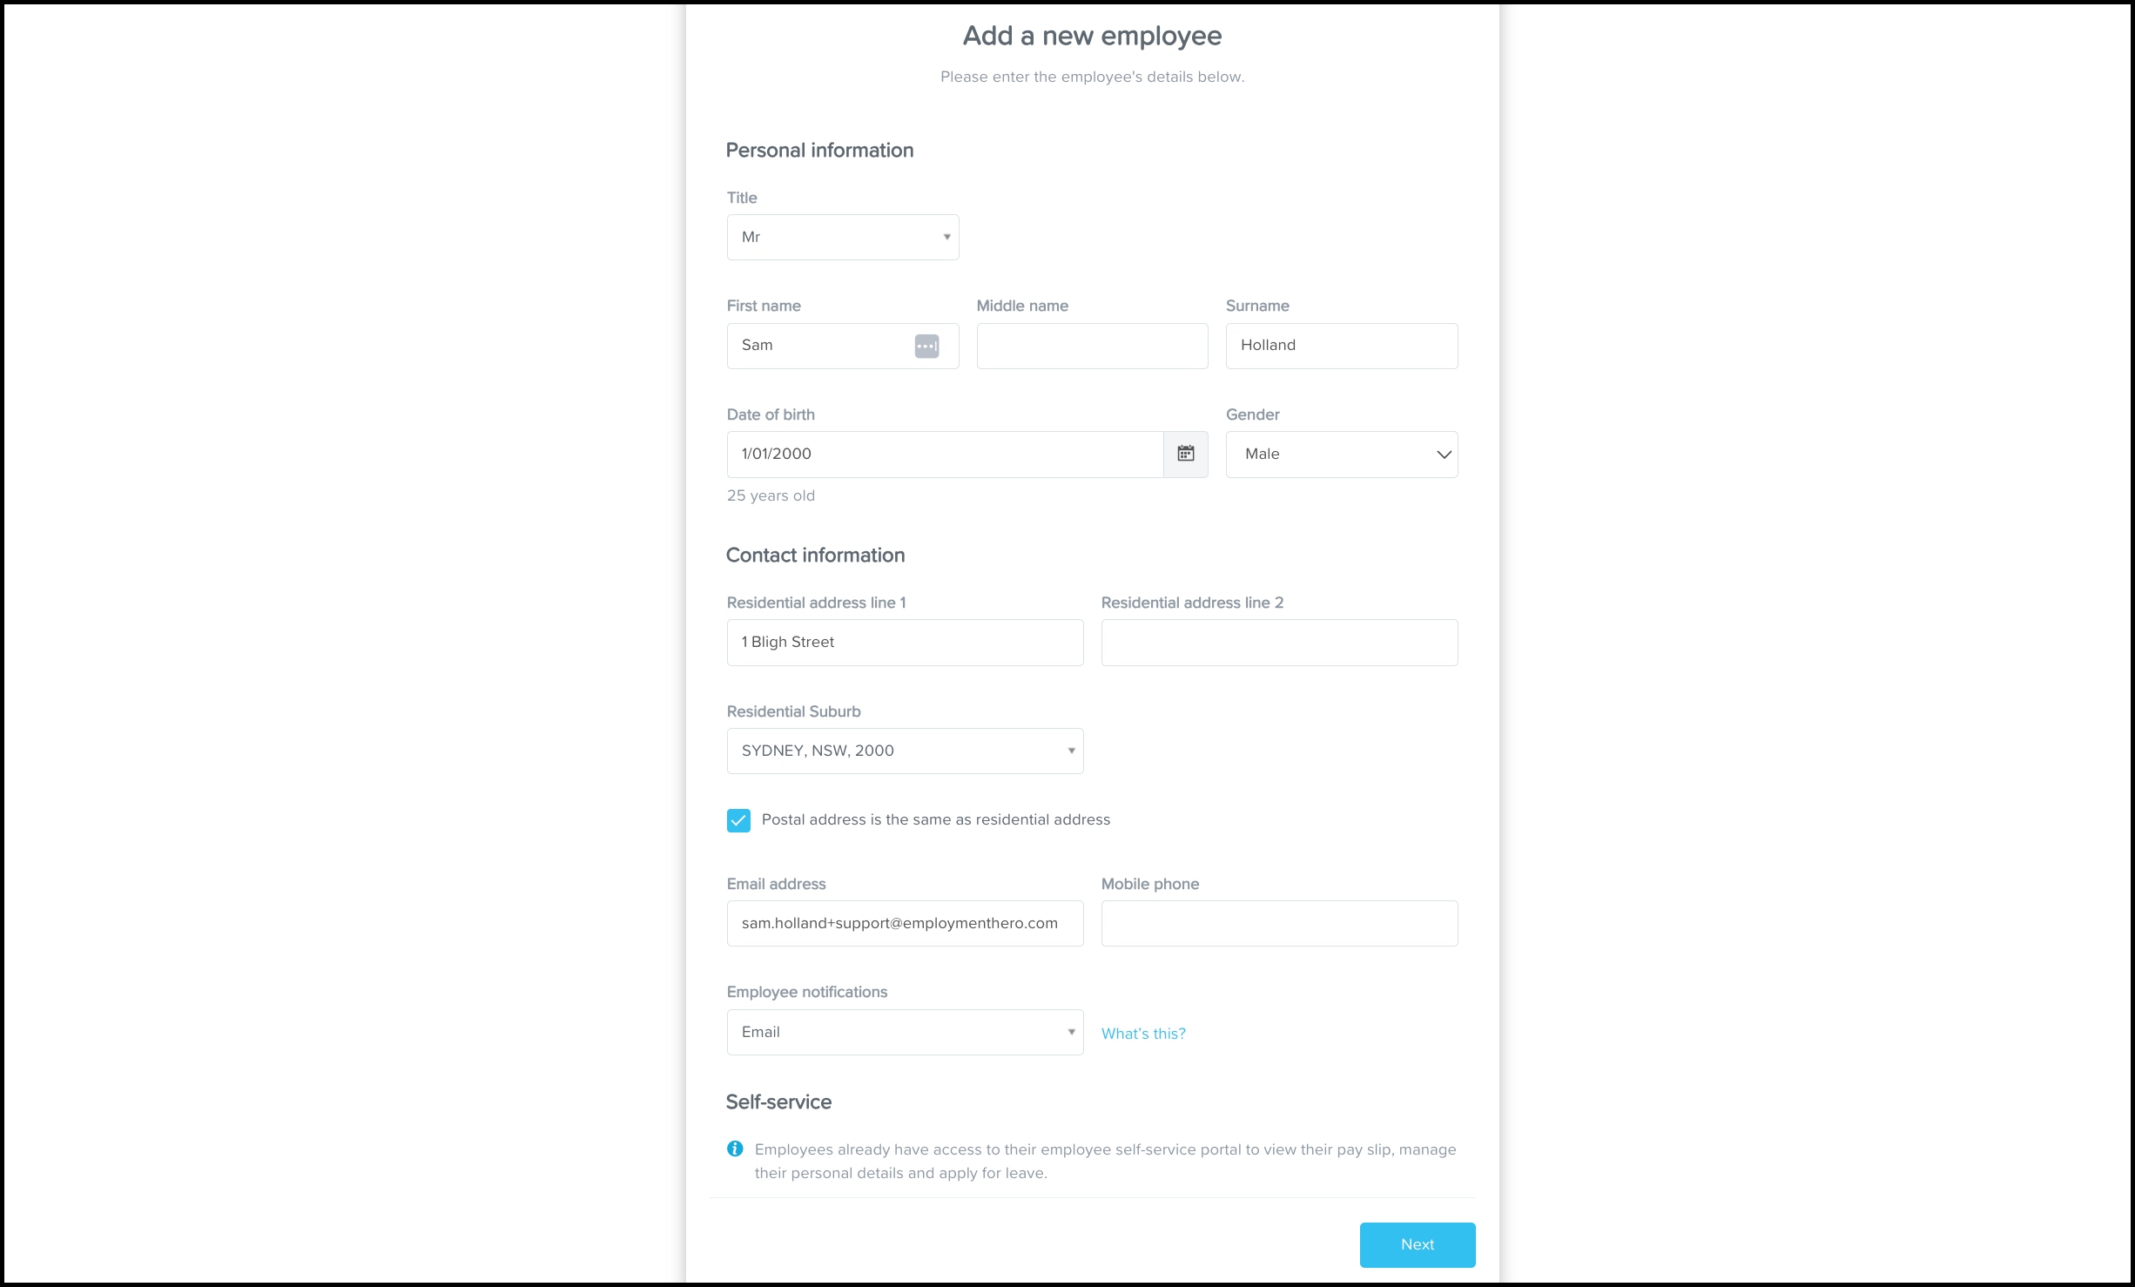
Task: Click the autofill icon in First name
Action: pos(926,346)
